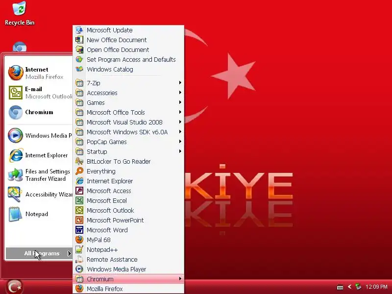Click the Files and Settings Transfer Wizard icon

[16, 175]
